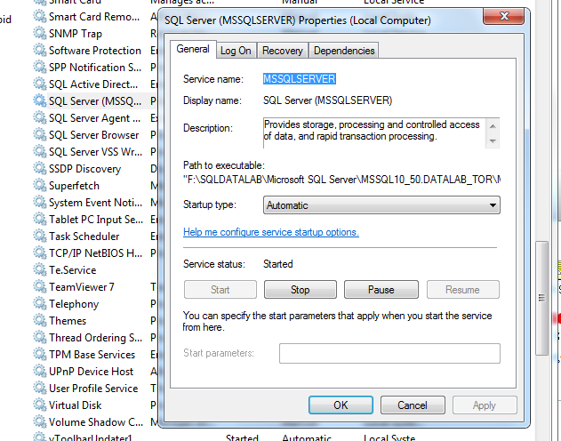Select the Smart Card Remo... service row
The width and height of the screenshot is (561, 441).
(x=94, y=17)
